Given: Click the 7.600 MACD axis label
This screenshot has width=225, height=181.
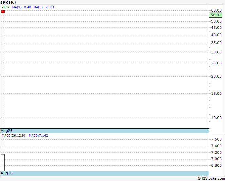Looking at the screenshot, I should click(216, 139).
